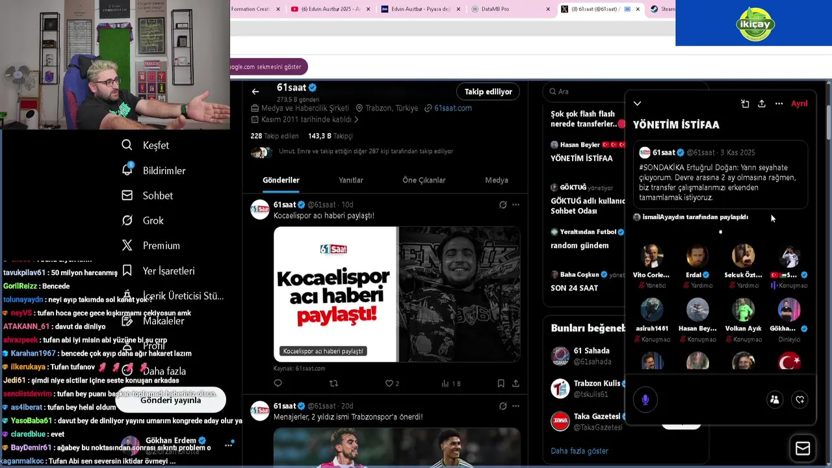The height and width of the screenshot is (468, 832).
Task: Share the space via upload icon
Action: pyautogui.click(x=762, y=103)
